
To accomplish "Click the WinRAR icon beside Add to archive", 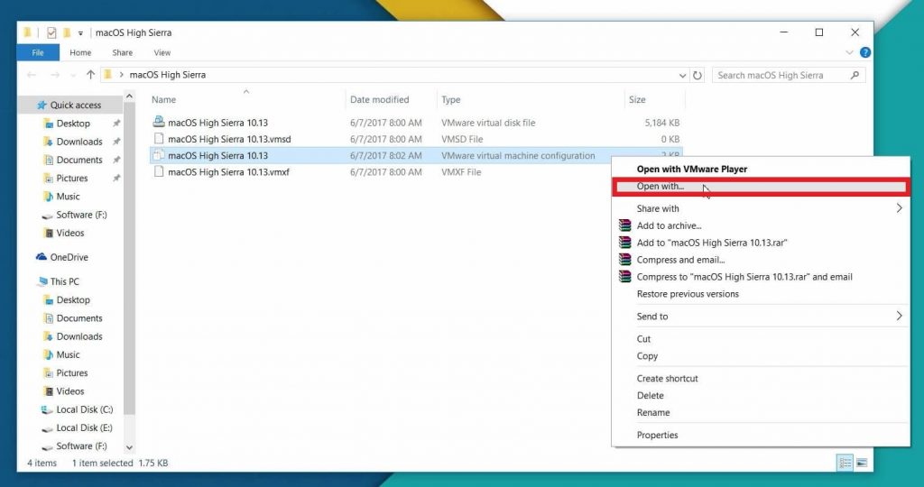I will (624, 225).
